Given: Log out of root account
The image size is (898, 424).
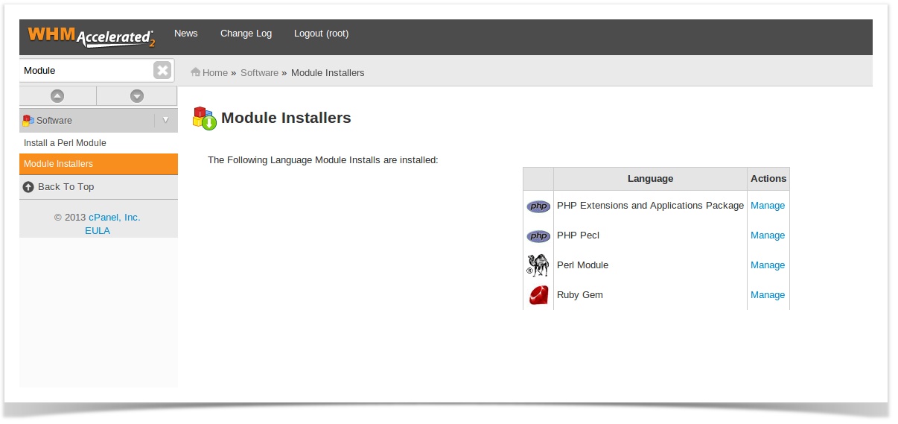Looking at the screenshot, I should click(x=321, y=34).
